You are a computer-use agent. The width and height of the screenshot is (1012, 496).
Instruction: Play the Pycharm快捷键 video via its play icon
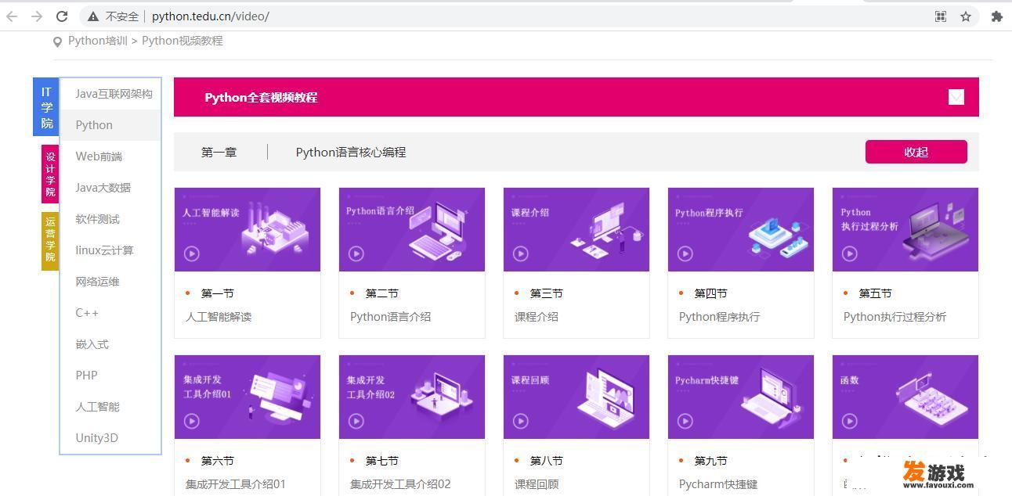click(x=685, y=421)
